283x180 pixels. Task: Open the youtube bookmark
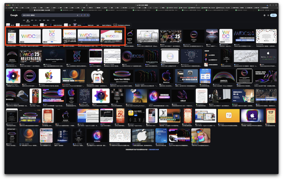point(132,8)
